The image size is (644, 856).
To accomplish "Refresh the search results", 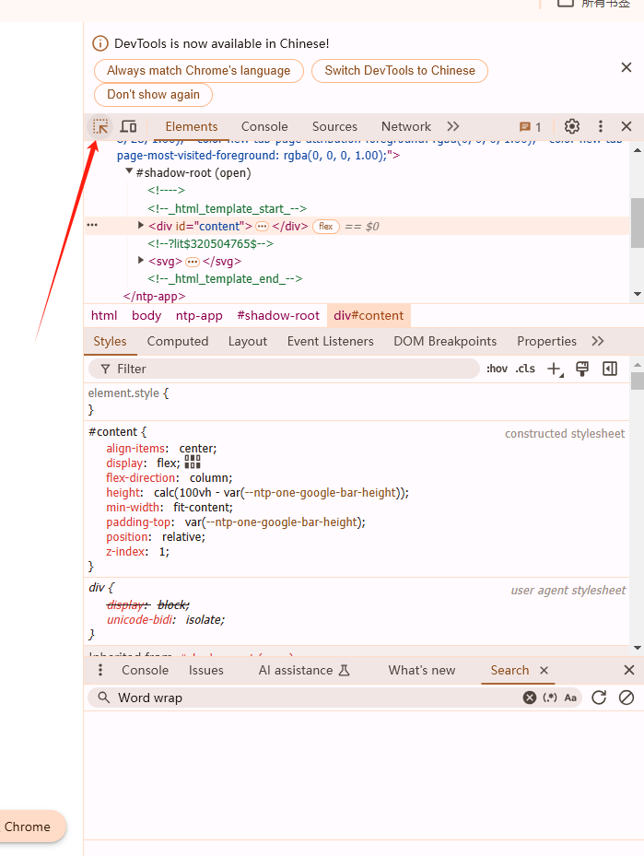I will pyautogui.click(x=599, y=698).
